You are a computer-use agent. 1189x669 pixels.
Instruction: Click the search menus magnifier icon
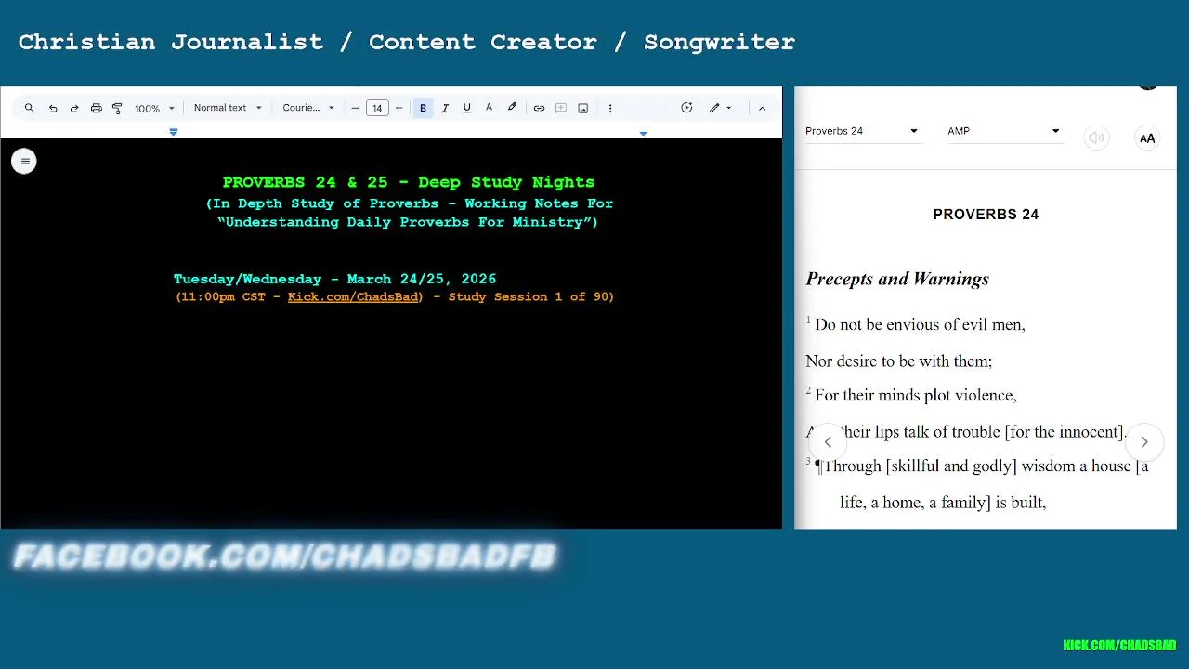[30, 108]
